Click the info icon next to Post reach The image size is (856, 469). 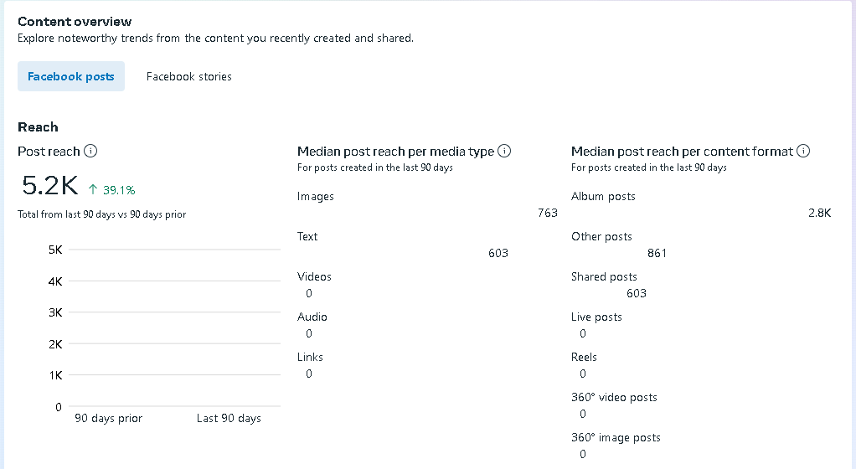(90, 152)
